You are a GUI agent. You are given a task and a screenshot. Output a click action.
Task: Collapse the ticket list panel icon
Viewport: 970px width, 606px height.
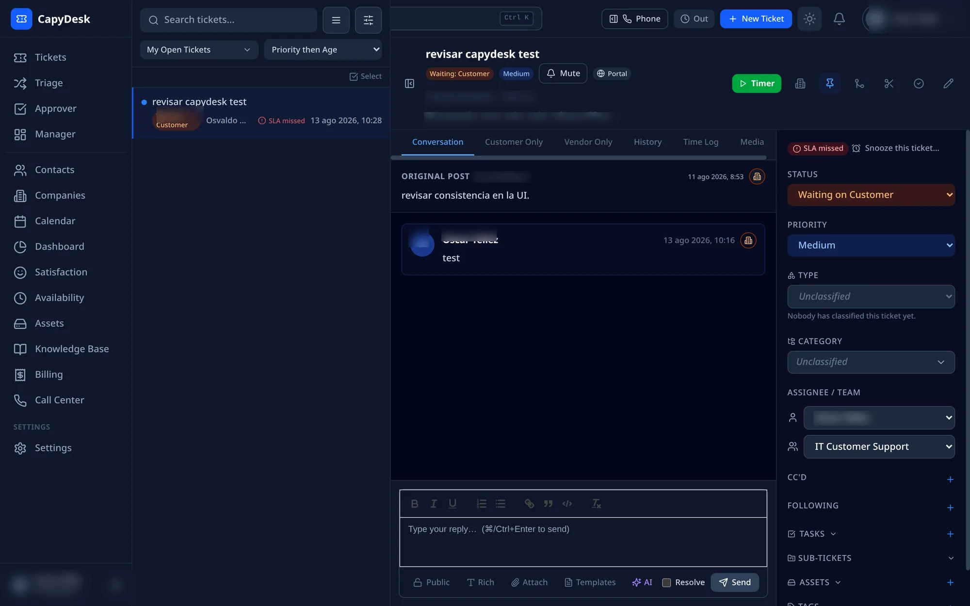pyautogui.click(x=409, y=83)
